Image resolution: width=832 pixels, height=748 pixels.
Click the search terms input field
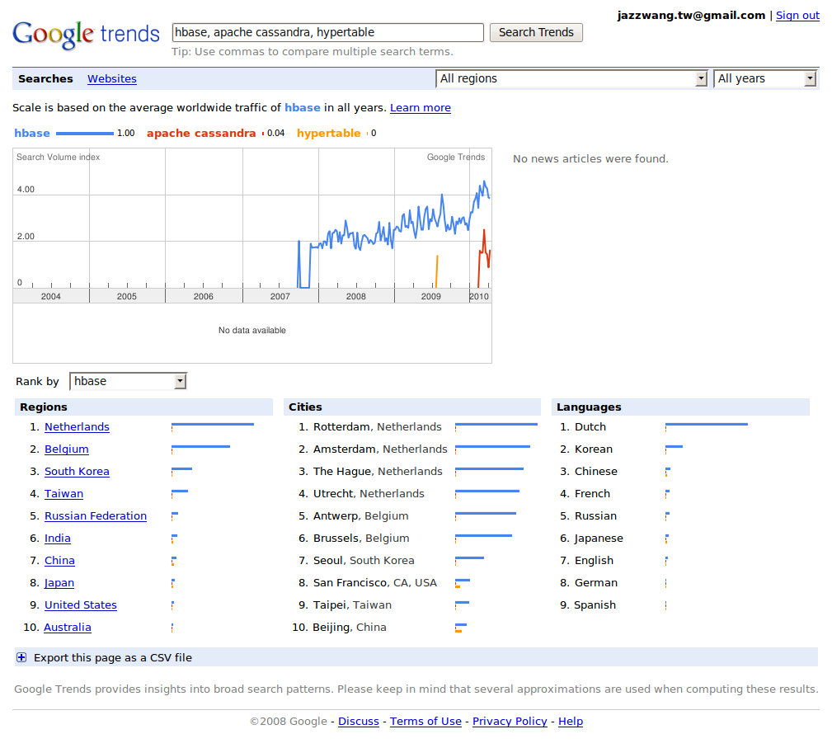tap(328, 32)
